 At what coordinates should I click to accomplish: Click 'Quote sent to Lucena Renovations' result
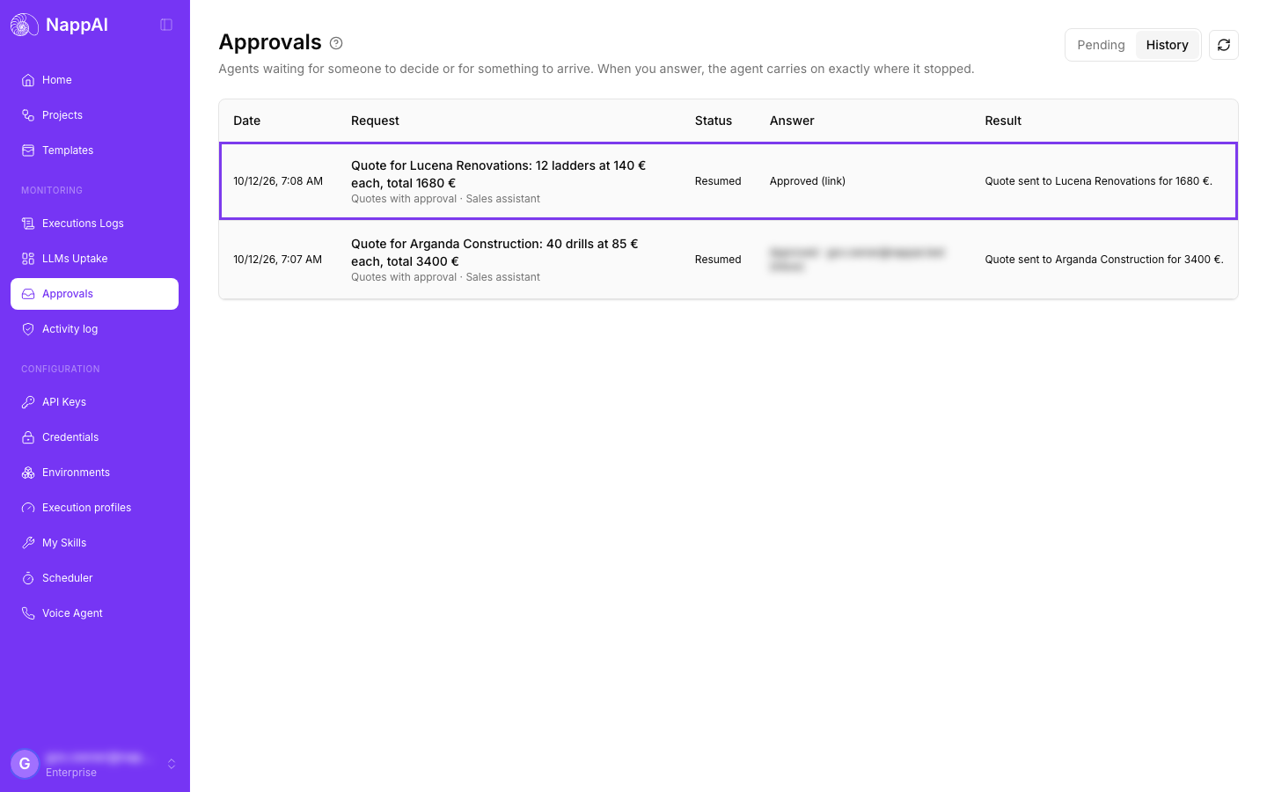1098,181
